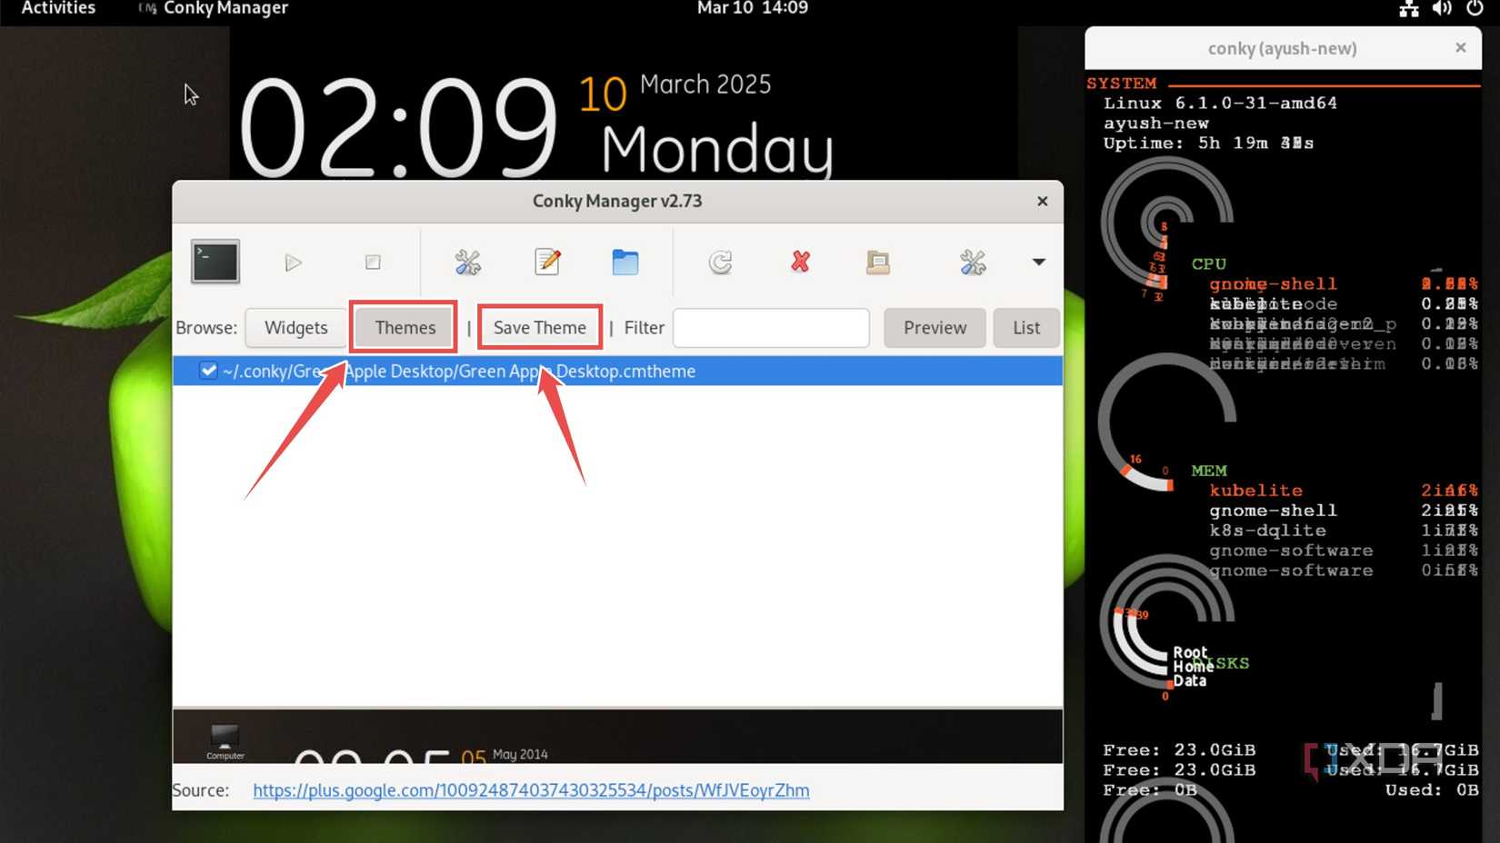Delete the selected theme with the red X

point(799,262)
